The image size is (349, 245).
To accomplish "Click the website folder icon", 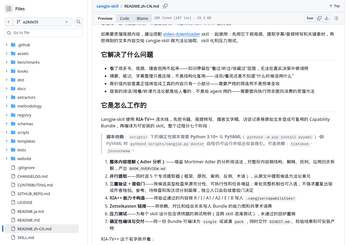I will pos(13,159).
